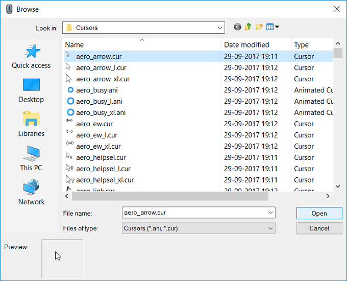Click the aero_helpsel_l.cur help cursor icon
Viewport: 347px width, 281px height.
tap(69, 167)
